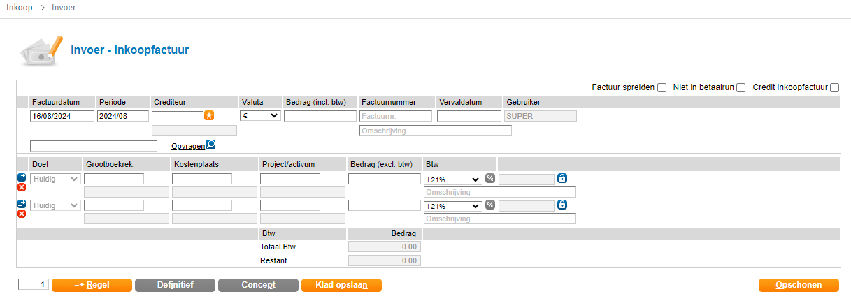Click the orange Opschonen button
The width and height of the screenshot is (851, 301).
[799, 285]
